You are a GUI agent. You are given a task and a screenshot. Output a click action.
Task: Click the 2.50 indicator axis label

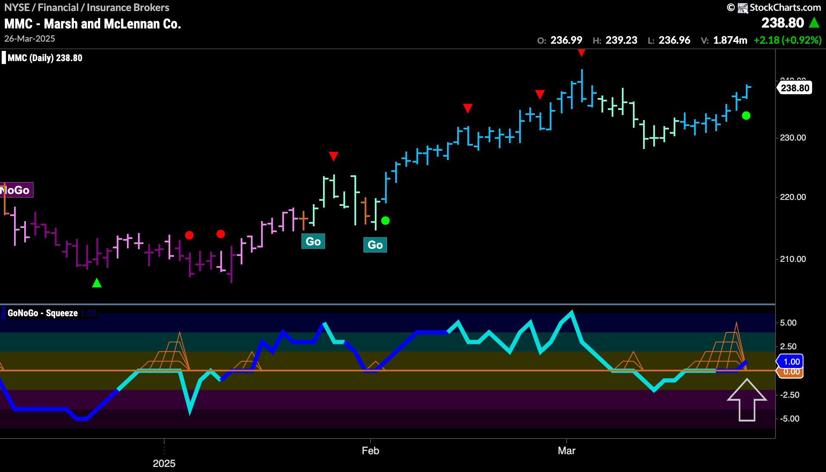point(788,346)
